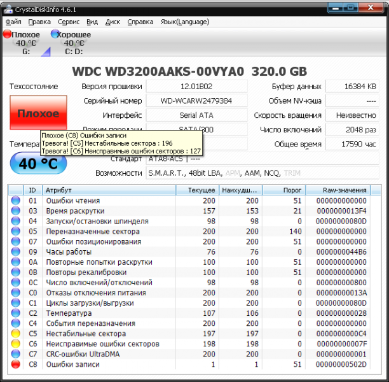
Task: Click the blue status dot for C: D: disk
Action: [55, 34]
